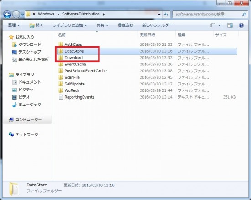Click the 新しいフォルダー button
The height and width of the screenshot is (200, 251).
(x=157, y=25)
